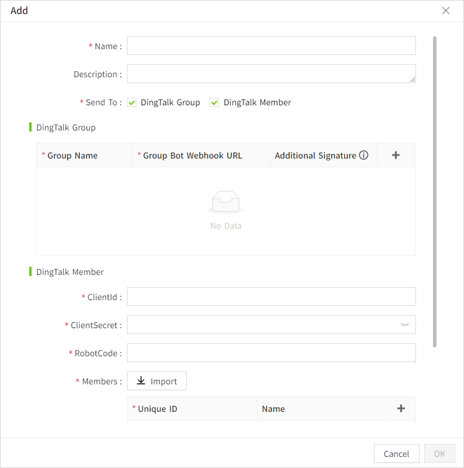
Task: Close the Add dialog with X
Action: point(446,11)
